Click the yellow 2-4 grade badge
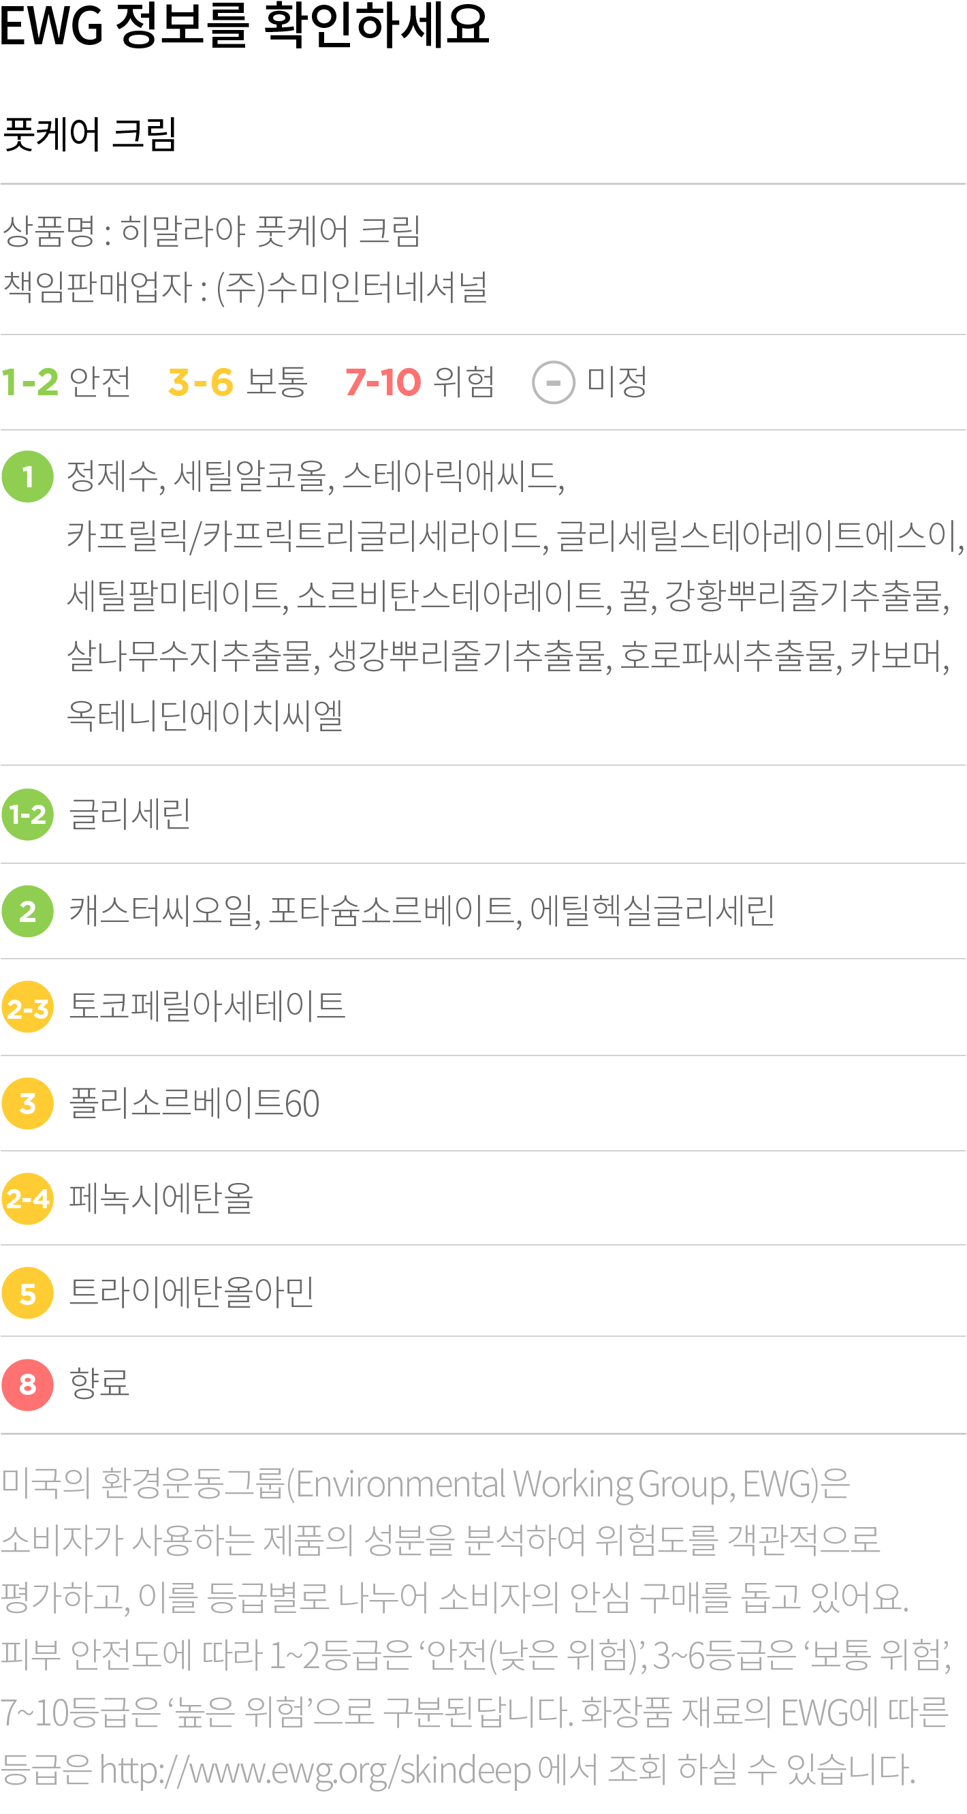 [x=27, y=1199]
